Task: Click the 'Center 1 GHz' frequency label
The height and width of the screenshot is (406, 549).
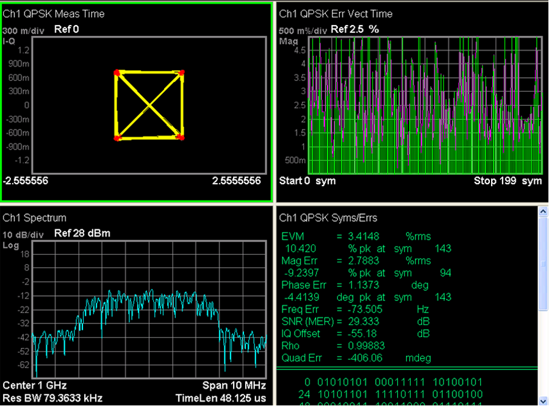Action: 35,385
